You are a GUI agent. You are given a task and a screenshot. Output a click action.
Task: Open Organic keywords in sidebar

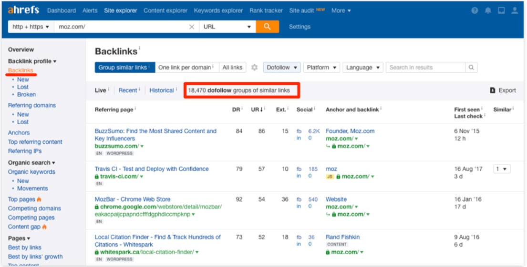tap(31, 172)
